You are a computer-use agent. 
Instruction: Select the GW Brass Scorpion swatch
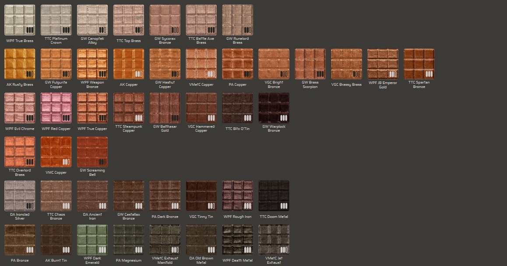coord(310,64)
